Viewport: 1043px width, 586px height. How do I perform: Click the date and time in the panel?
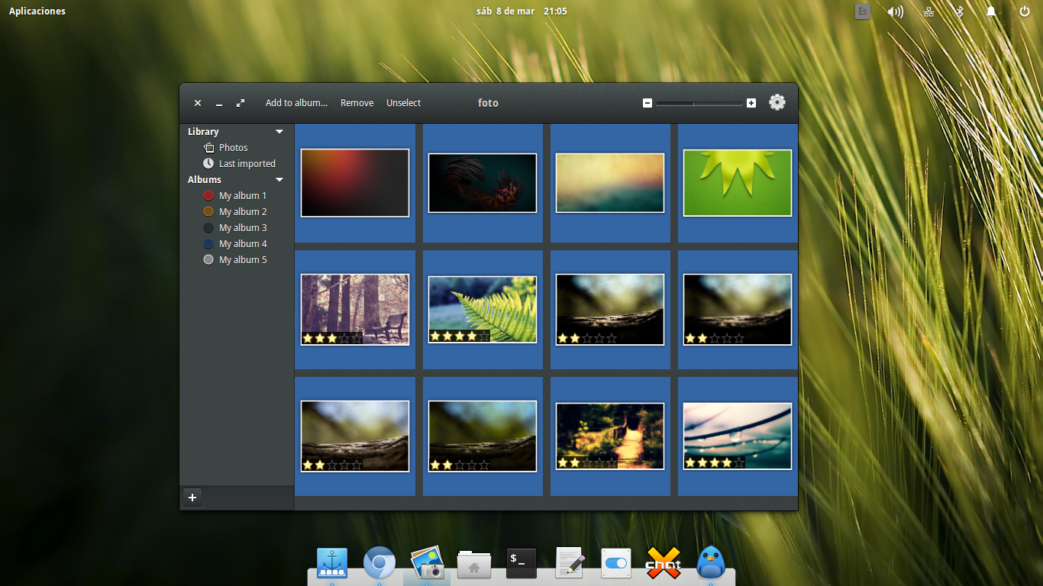[521, 11]
